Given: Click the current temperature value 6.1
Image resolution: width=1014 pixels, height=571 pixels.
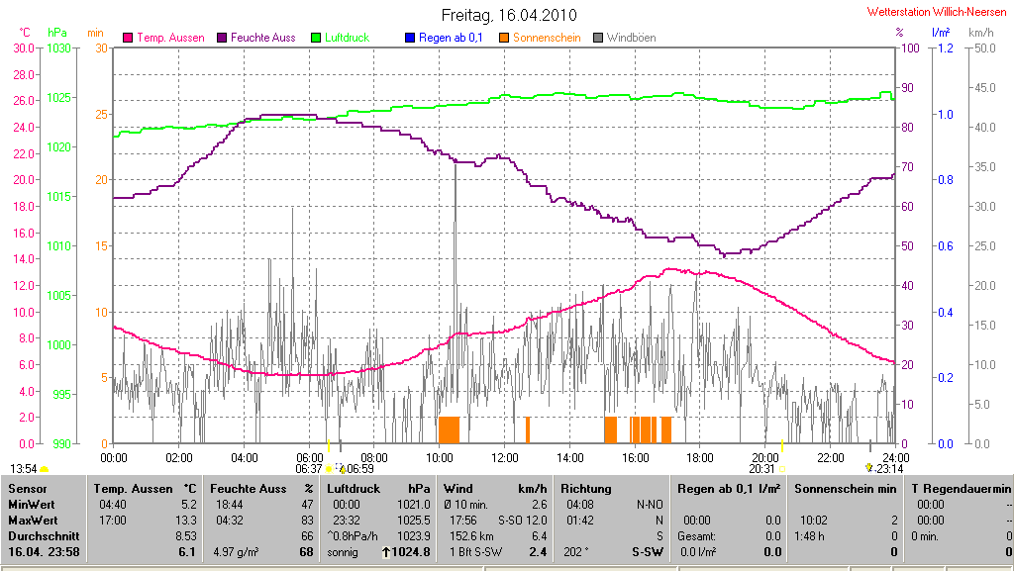Looking at the screenshot, I should (187, 552).
